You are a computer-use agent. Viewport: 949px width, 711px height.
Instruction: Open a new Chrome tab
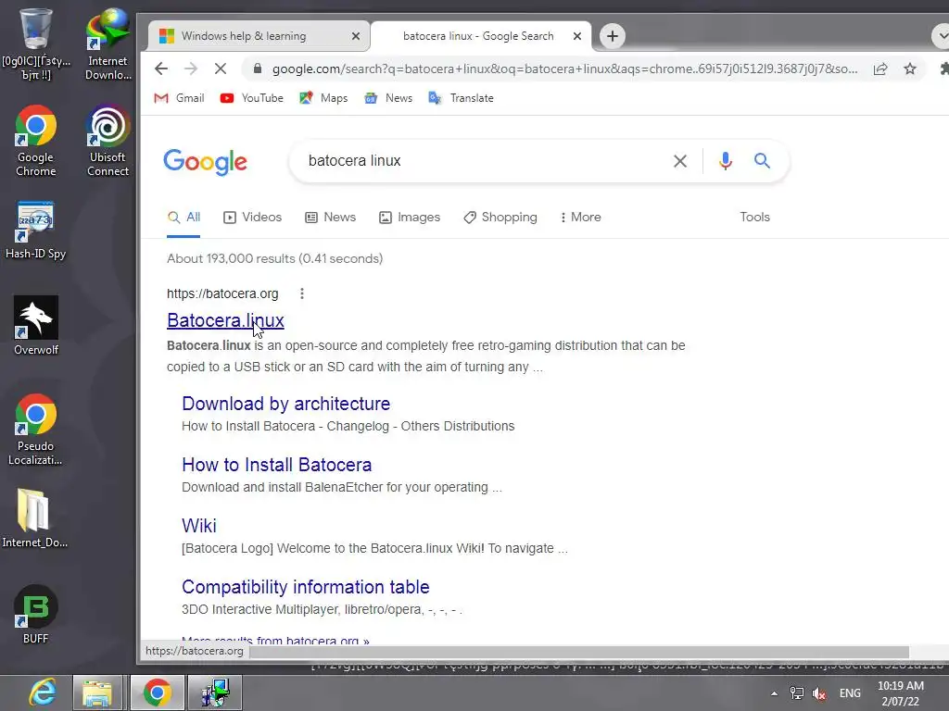613,36
